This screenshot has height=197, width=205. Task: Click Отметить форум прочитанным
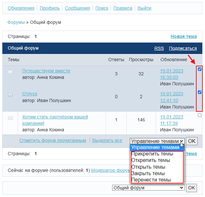click(53, 140)
